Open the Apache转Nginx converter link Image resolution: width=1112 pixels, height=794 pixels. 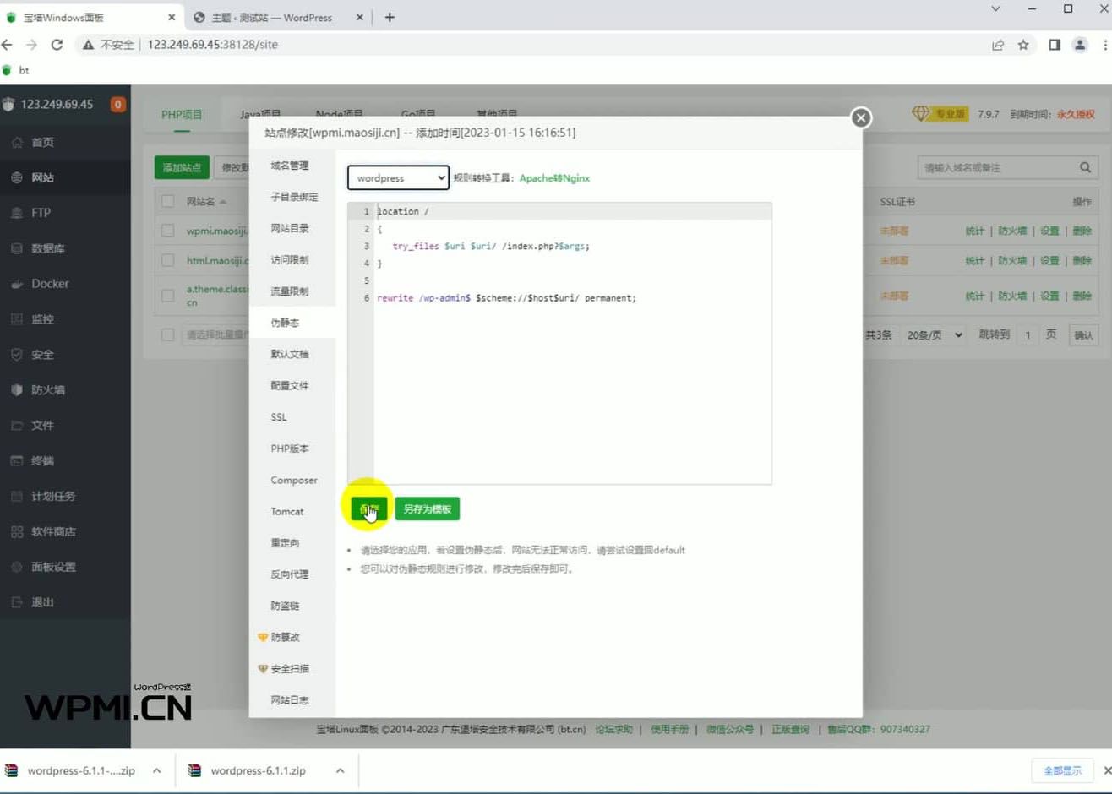click(x=554, y=178)
